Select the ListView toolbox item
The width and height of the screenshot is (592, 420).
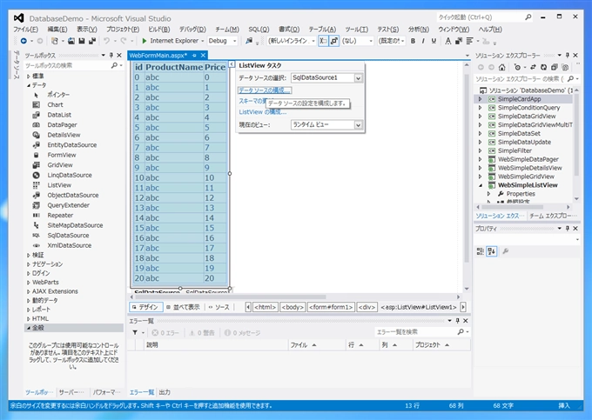point(59,185)
